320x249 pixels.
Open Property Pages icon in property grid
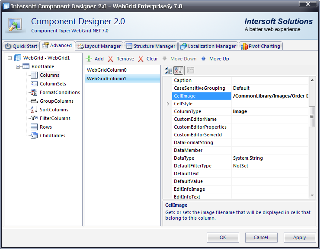190,70
